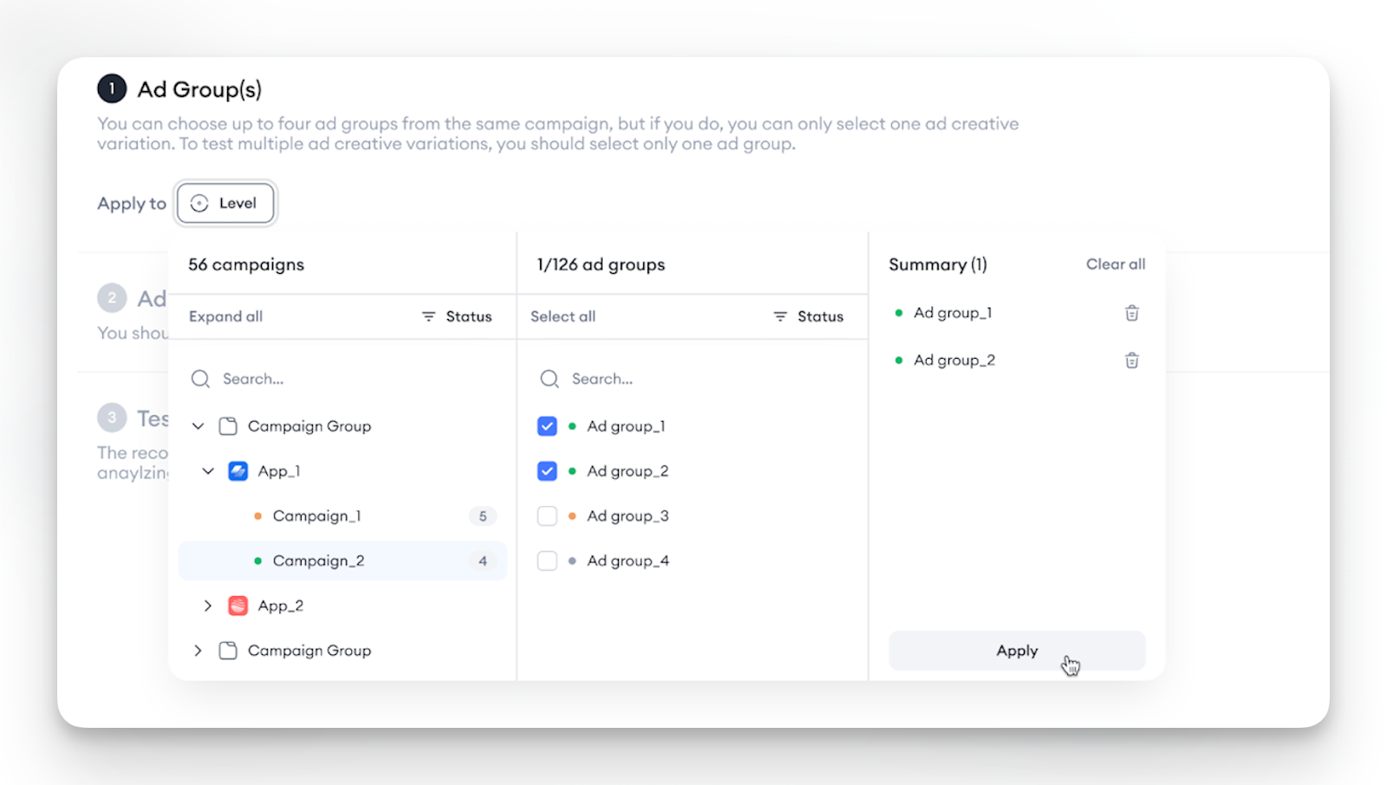This screenshot has height=785, width=1387.
Task: Open the campaigns Status filter
Action: 457,316
